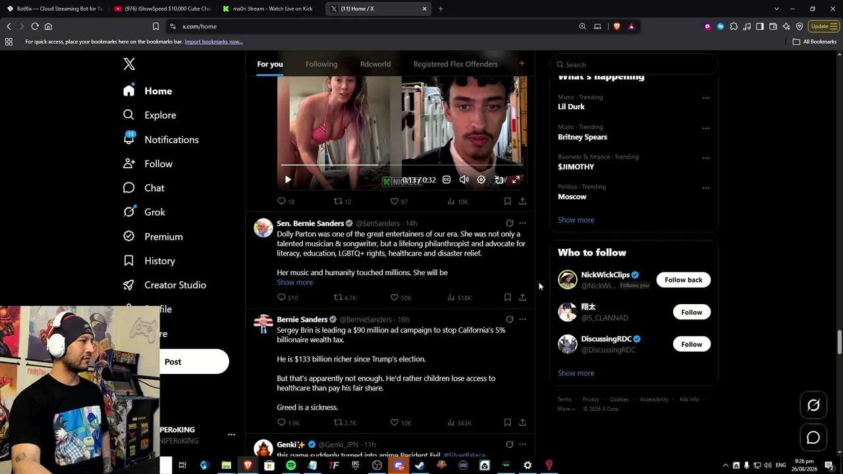Open more menu on Sen. Bernie Sanders' post
This screenshot has height=474, width=843.
point(522,223)
